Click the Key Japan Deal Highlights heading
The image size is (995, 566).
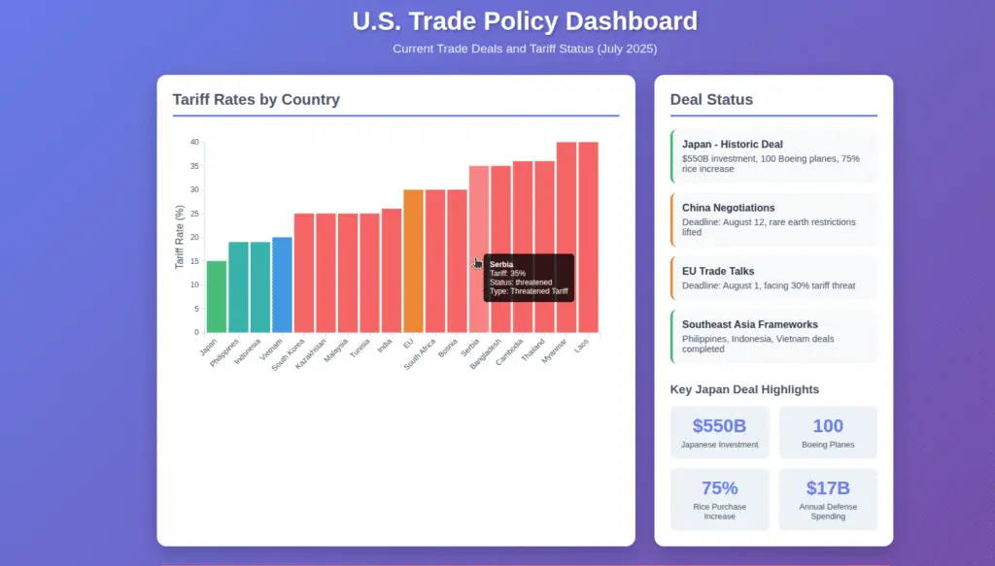pos(744,389)
